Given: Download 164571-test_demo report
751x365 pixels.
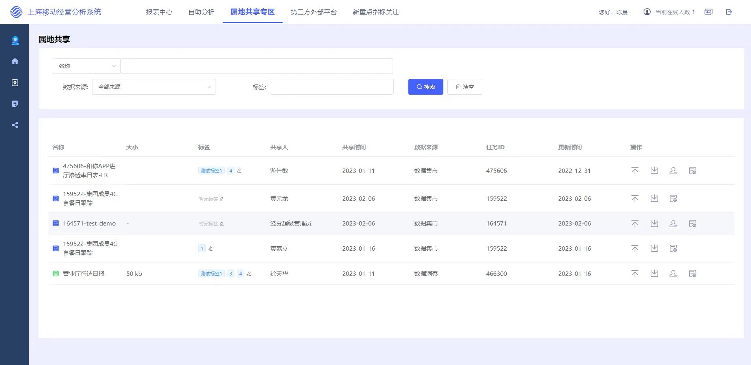Looking at the screenshot, I should click(654, 224).
